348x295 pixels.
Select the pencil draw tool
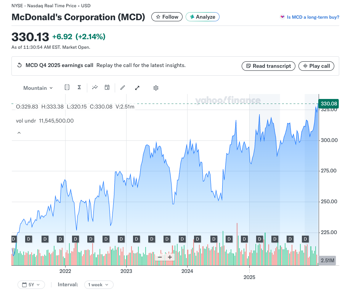pyautogui.click(x=123, y=88)
